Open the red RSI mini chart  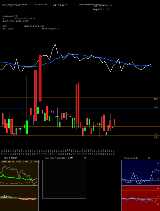click(140, 198)
